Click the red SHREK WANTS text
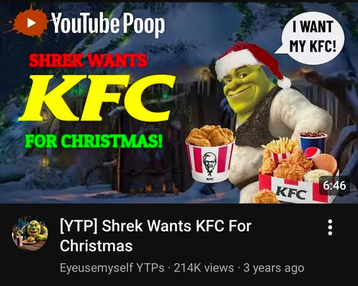Image resolution: width=358 pixels, height=286 pixels. click(x=88, y=61)
